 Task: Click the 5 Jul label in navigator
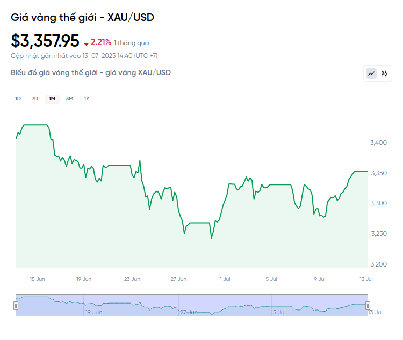point(279,312)
